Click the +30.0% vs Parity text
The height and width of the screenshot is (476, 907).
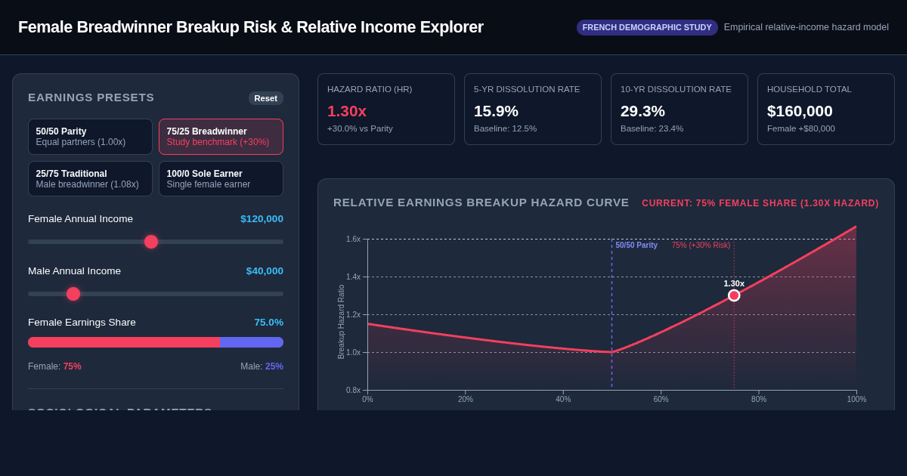pyautogui.click(x=360, y=128)
